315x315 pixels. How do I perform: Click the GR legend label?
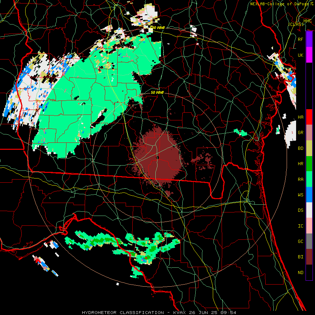[x=301, y=133]
